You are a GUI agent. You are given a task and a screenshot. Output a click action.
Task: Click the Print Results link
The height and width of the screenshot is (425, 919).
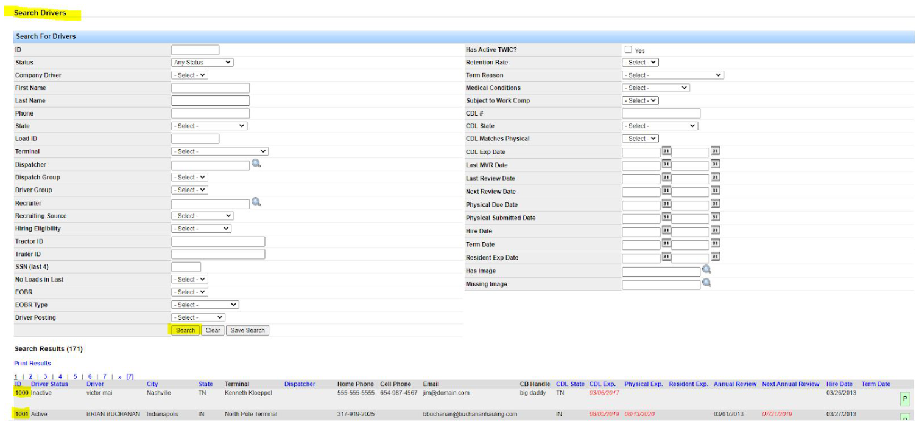pos(33,363)
